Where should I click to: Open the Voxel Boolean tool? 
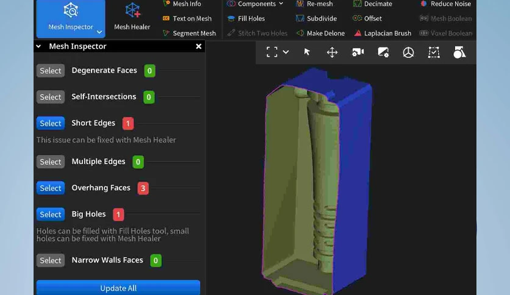click(445, 33)
